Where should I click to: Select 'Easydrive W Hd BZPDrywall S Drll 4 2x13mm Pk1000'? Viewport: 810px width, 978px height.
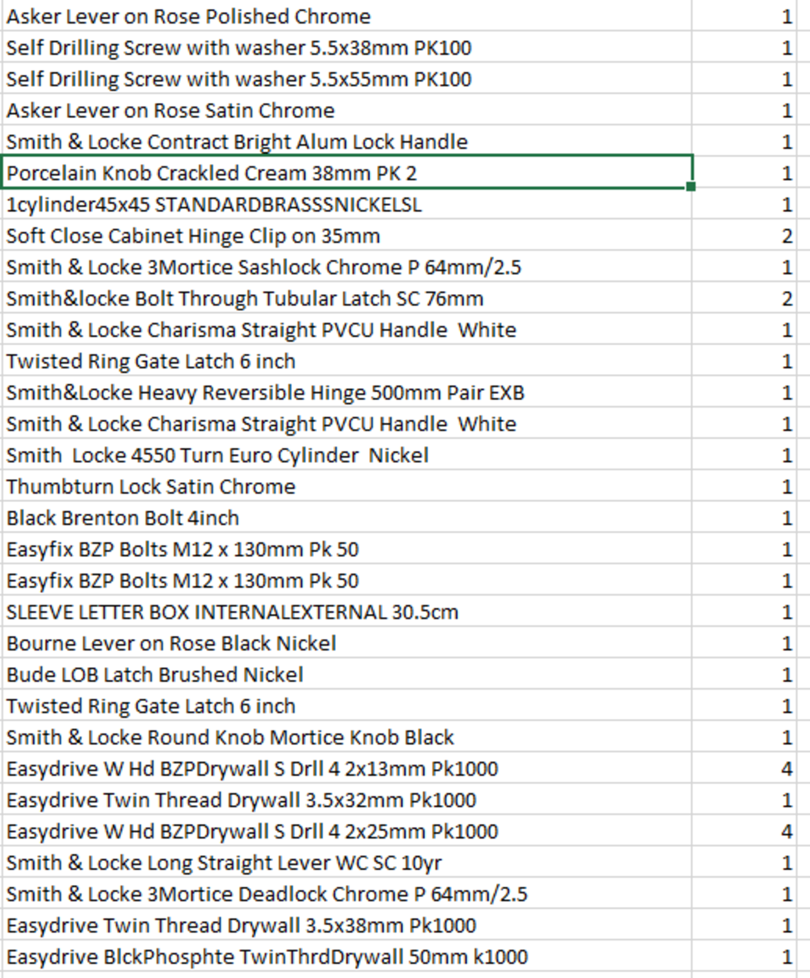[x=347, y=768]
